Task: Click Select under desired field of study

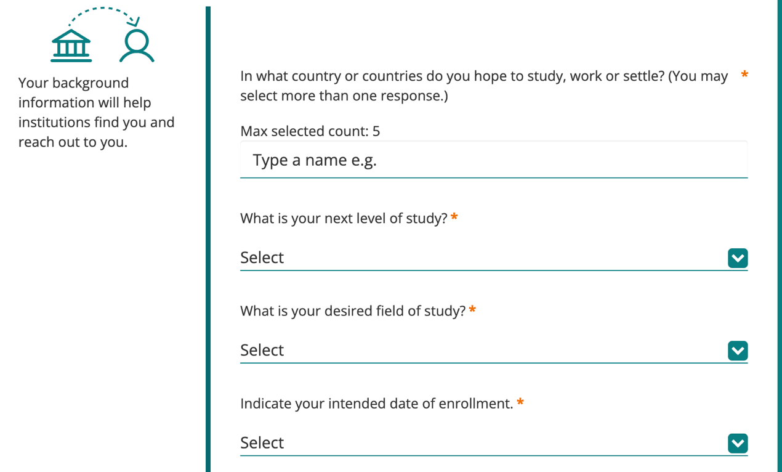Action: click(262, 350)
